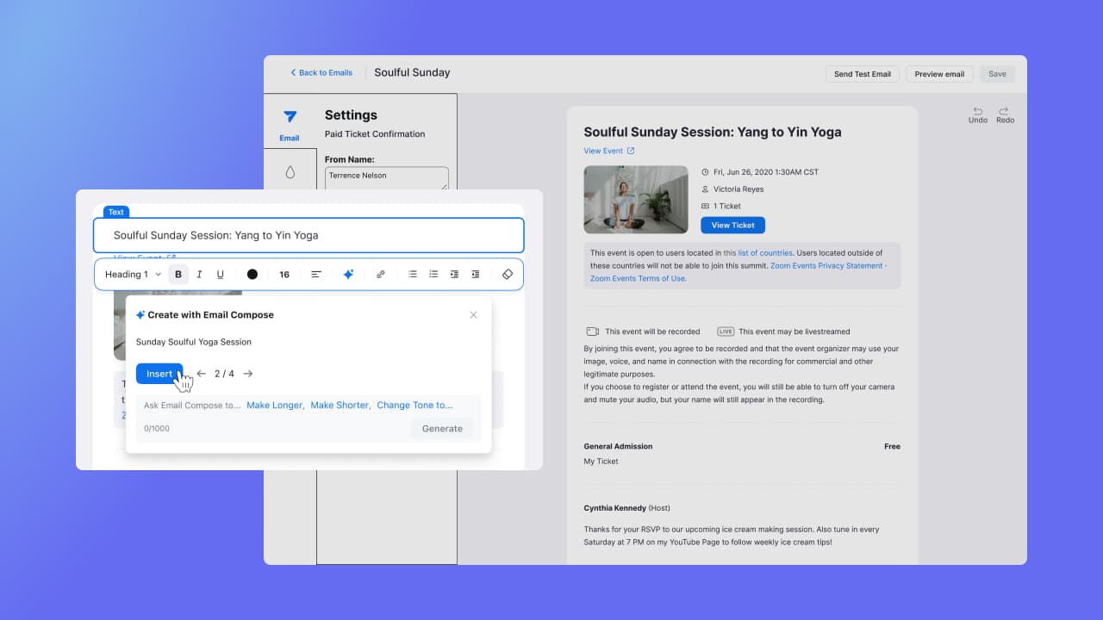Viewport: 1103px width, 620px height.
Task: Click the Undo icon above the preview
Action: [977, 113]
